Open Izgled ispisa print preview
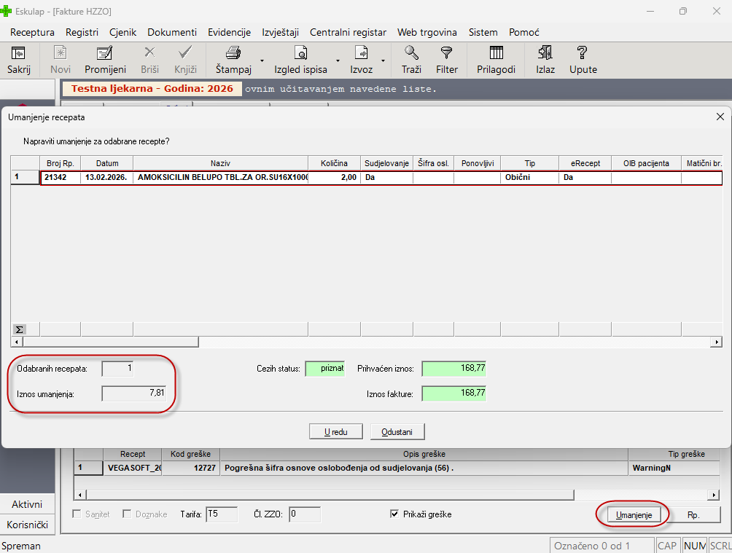 point(300,53)
